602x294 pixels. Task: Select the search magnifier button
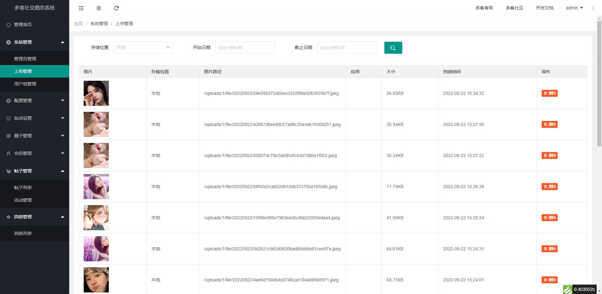393,48
